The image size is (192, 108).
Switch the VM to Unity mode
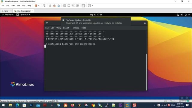[77, 6]
